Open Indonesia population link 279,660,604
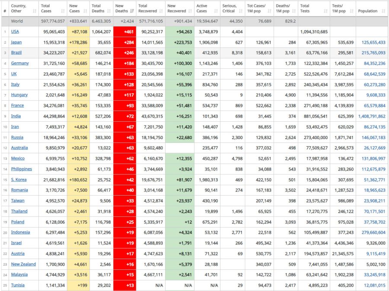 point(373,233)
